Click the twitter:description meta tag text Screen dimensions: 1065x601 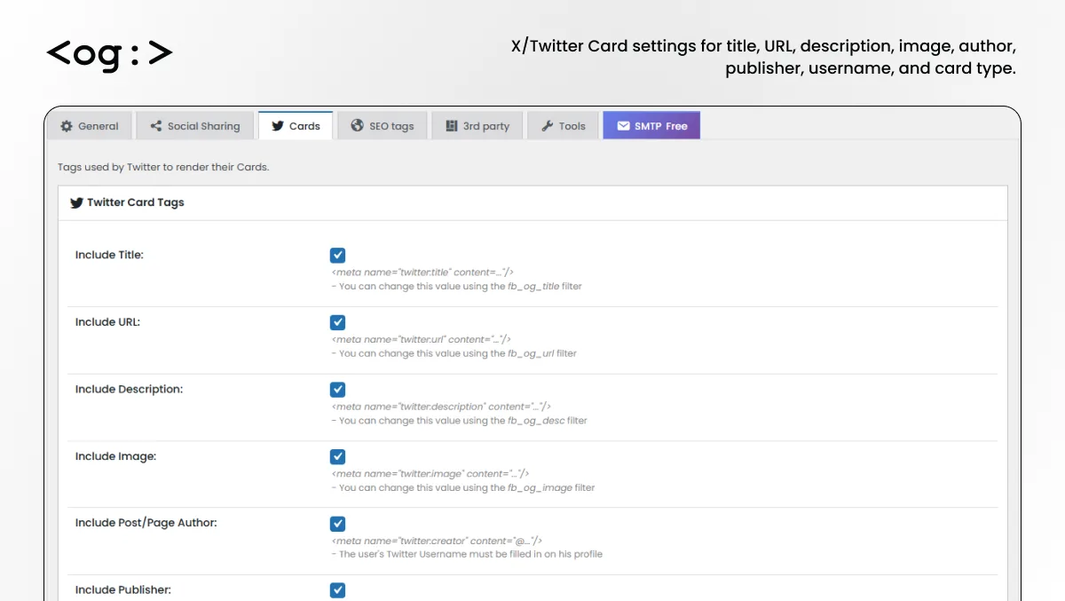441,407
